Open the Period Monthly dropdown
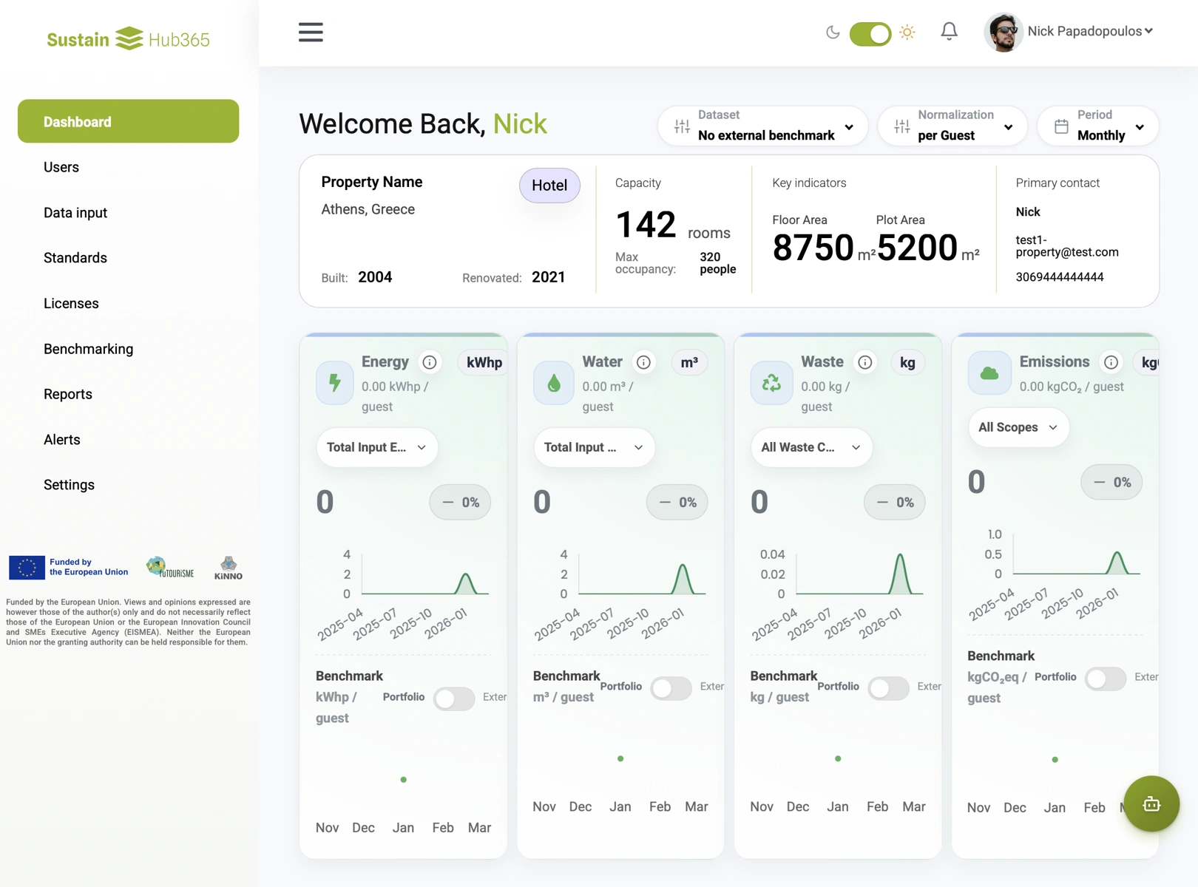This screenshot has width=1198, height=887. pyautogui.click(x=1098, y=126)
